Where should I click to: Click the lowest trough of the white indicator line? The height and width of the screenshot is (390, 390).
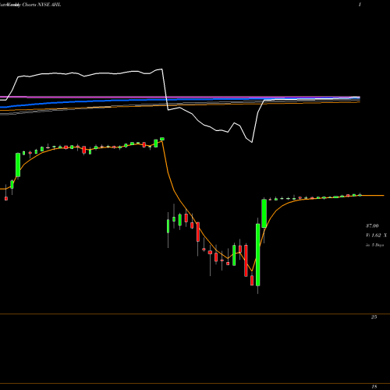[x=252, y=142]
